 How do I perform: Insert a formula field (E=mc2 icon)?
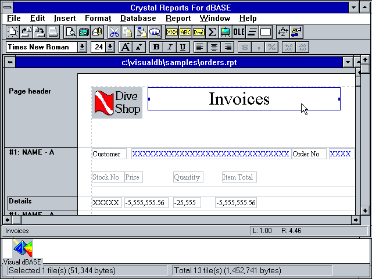click(x=199, y=32)
